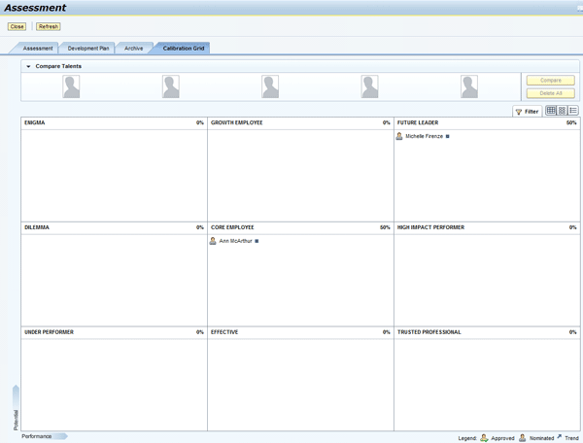Click the Compare button

click(x=550, y=81)
